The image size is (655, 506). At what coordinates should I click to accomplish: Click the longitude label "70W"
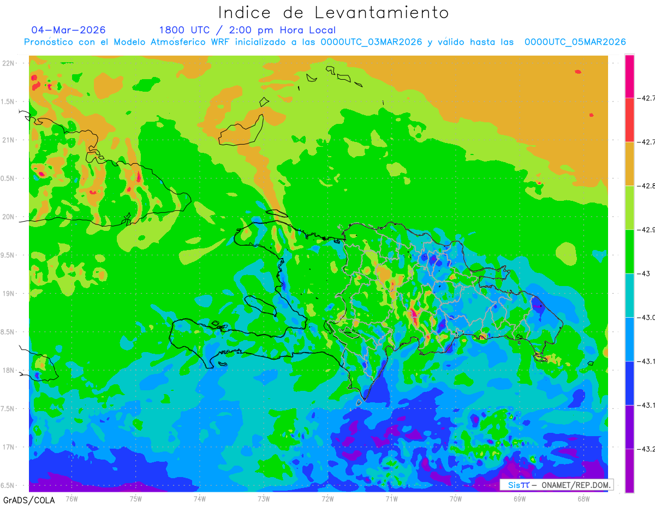(x=455, y=498)
